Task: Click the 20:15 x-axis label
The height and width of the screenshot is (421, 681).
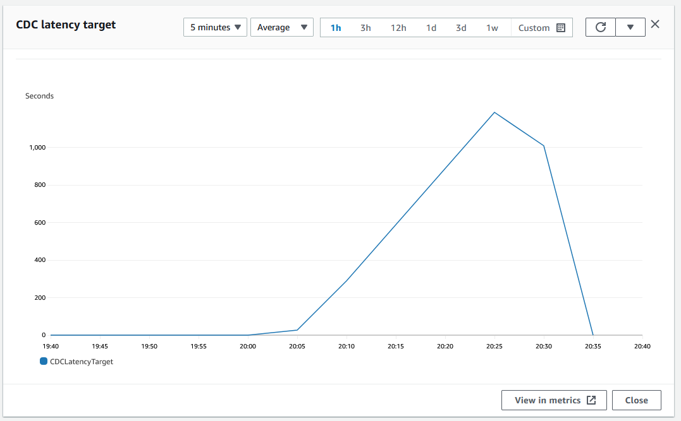Action: tap(396, 347)
